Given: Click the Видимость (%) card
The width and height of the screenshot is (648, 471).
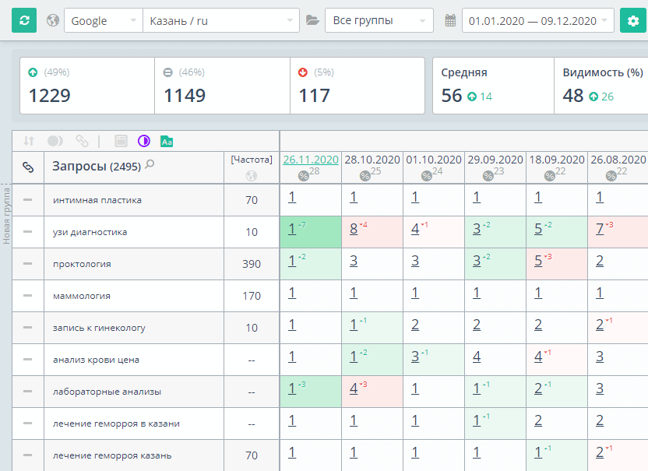Looking at the screenshot, I should pyautogui.click(x=601, y=86).
